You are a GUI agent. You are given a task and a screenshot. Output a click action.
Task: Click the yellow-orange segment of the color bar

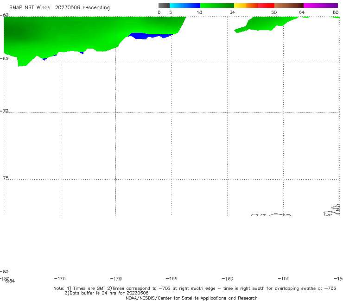coord(246,6)
